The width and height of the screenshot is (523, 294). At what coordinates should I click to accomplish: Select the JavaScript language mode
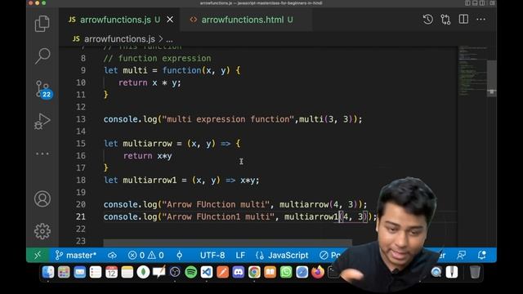(282, 256)
